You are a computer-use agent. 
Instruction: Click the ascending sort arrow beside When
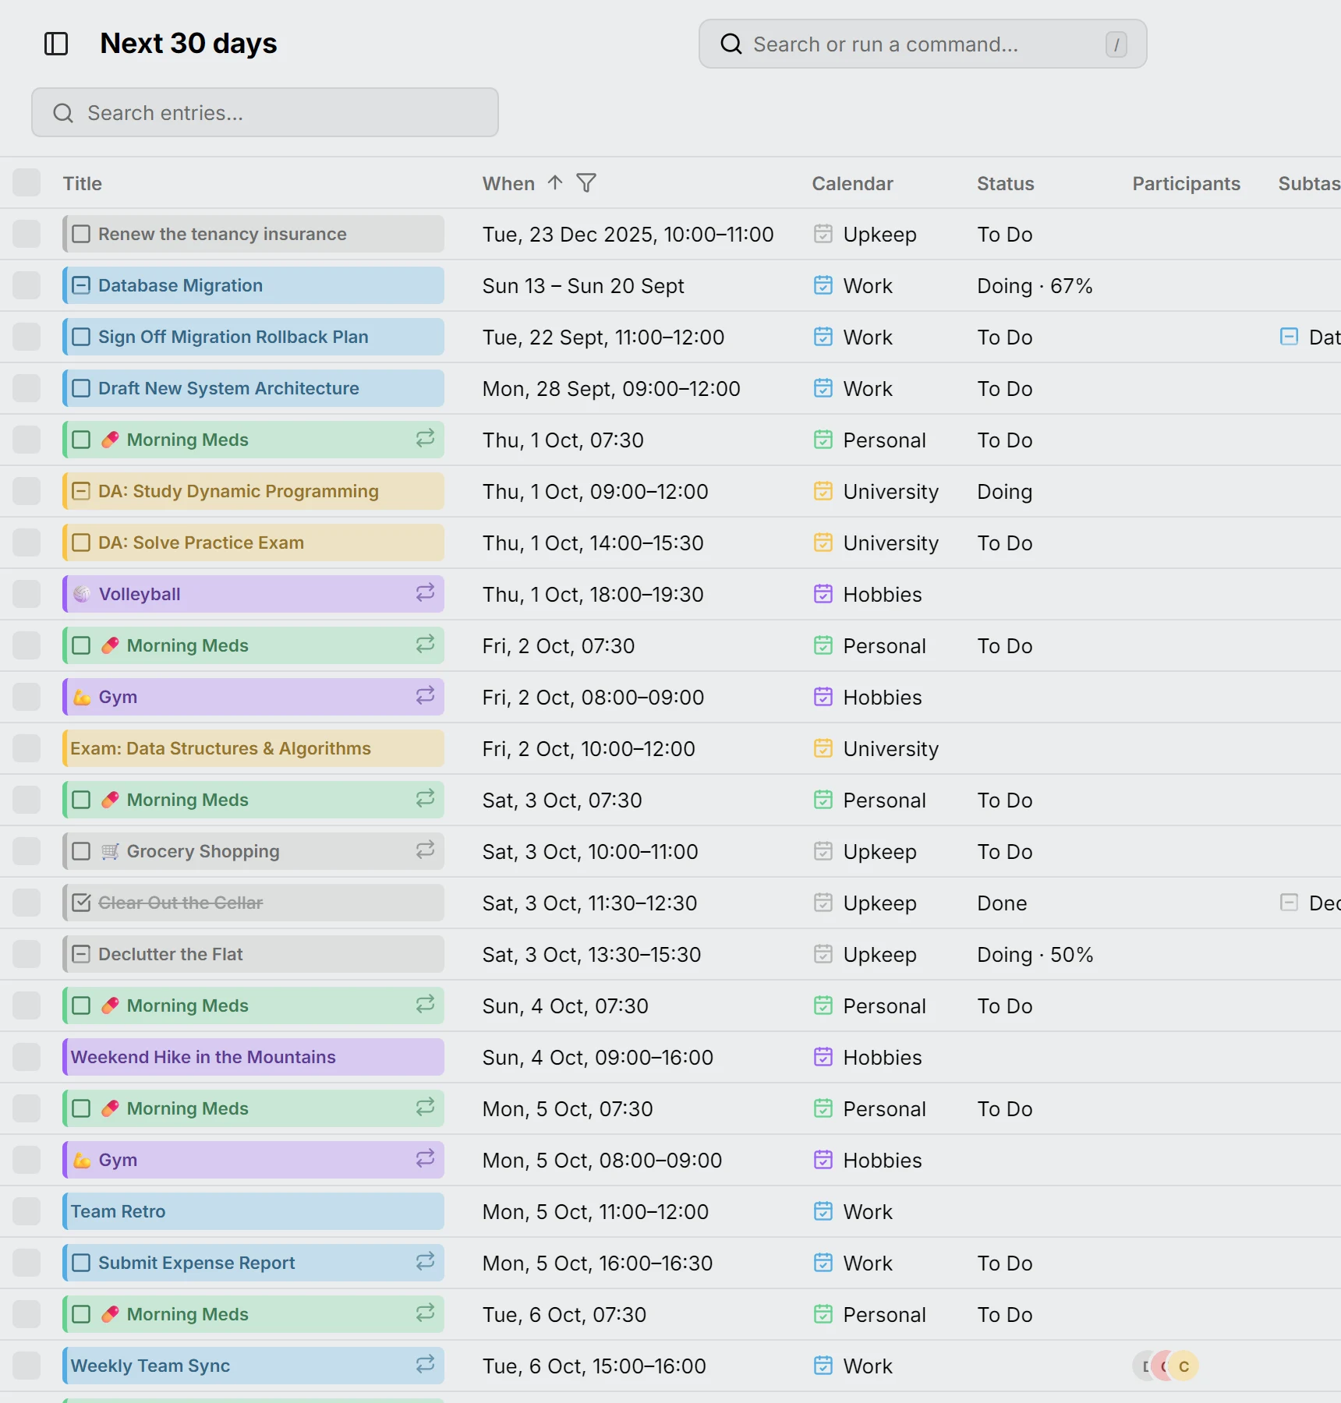555,183
